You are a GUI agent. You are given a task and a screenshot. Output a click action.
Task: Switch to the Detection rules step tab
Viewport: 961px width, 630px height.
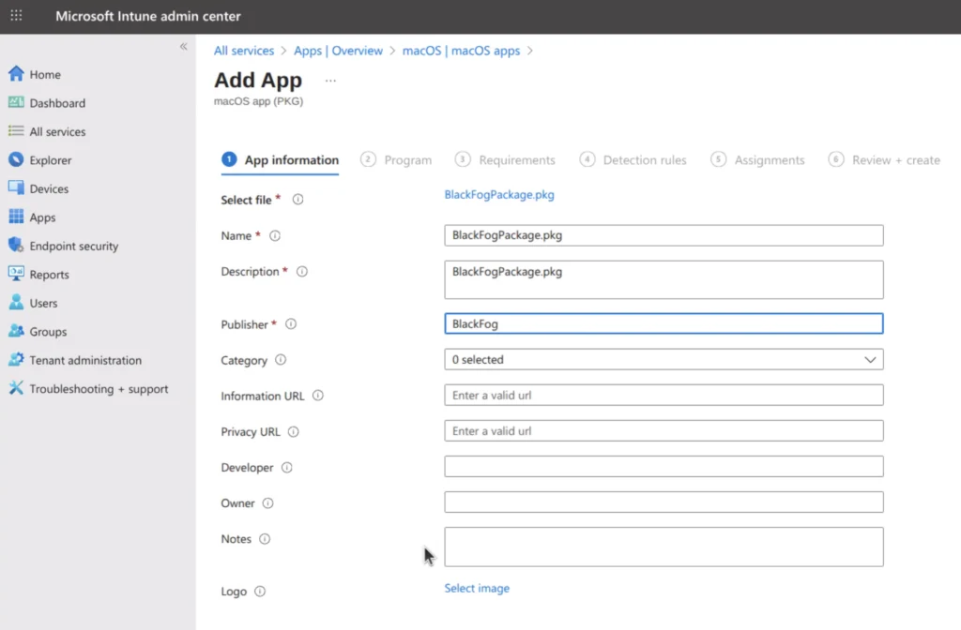point(633,159)
